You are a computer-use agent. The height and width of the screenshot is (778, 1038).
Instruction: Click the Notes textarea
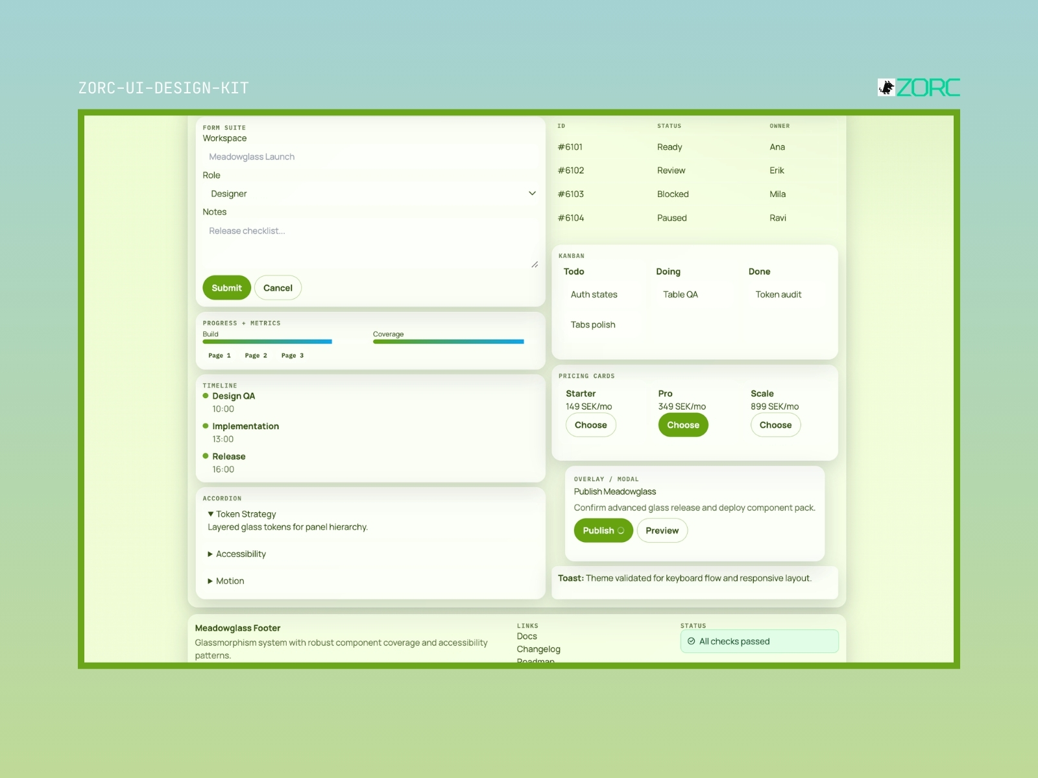point(370,245)
